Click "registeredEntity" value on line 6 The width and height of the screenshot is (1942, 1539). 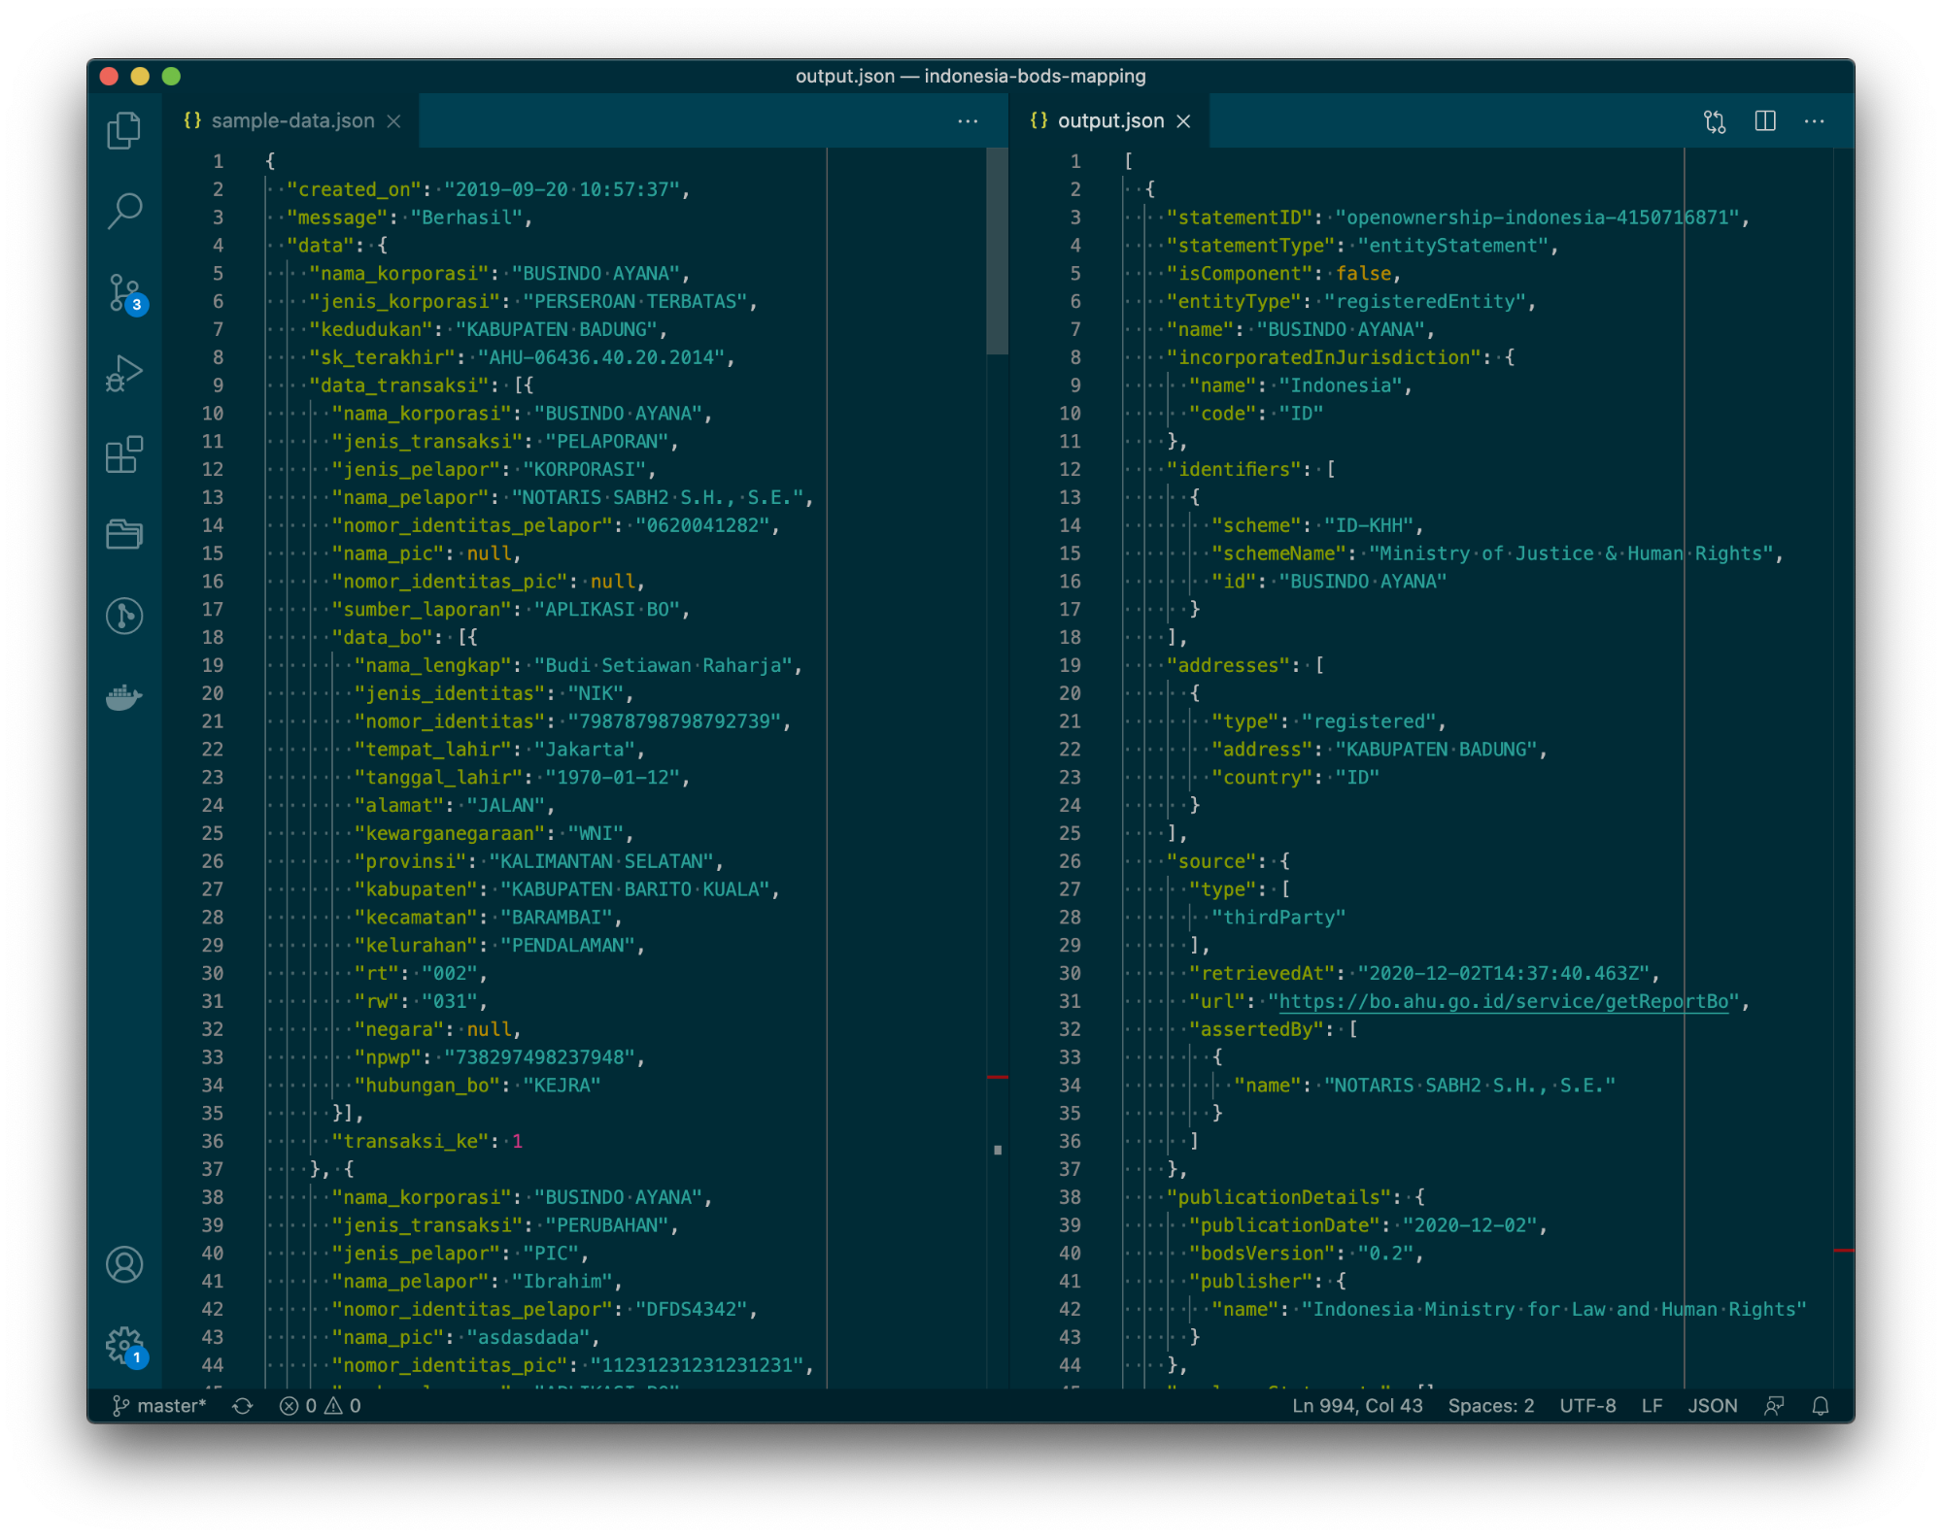[1425, 302]
